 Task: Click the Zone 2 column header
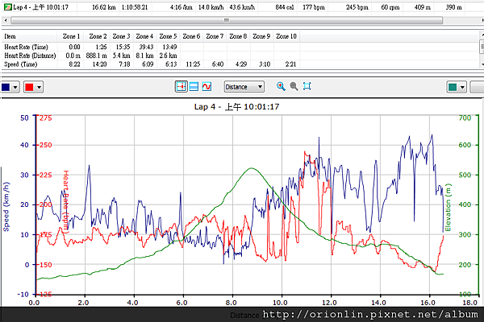click(x=98, y=36)
